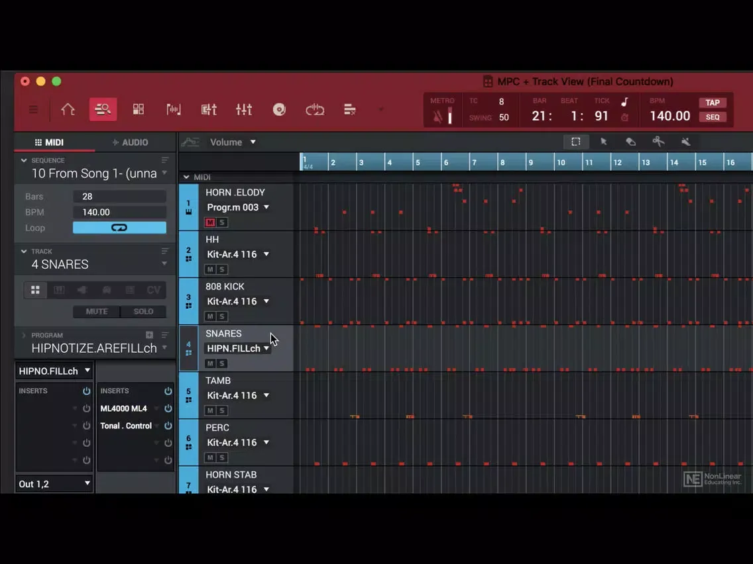The height and width of the screenshot is (564, 753).
Task: Open the Progr.m 003 program dropdown
Action: coord(238,207)
